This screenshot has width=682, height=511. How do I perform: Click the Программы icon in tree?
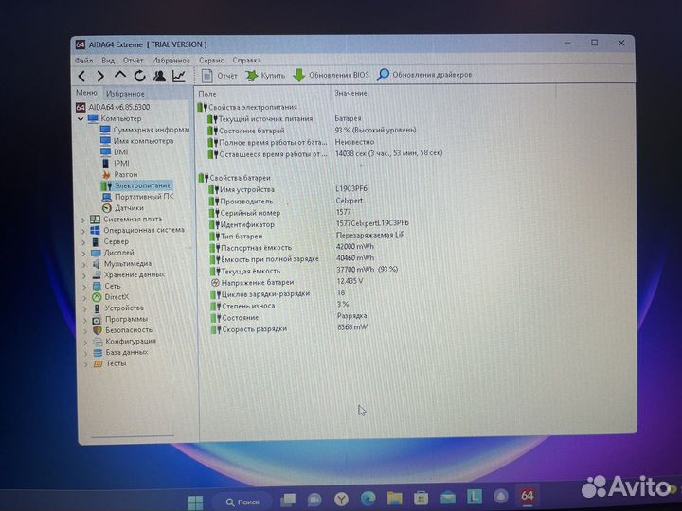tap(97, 320)
